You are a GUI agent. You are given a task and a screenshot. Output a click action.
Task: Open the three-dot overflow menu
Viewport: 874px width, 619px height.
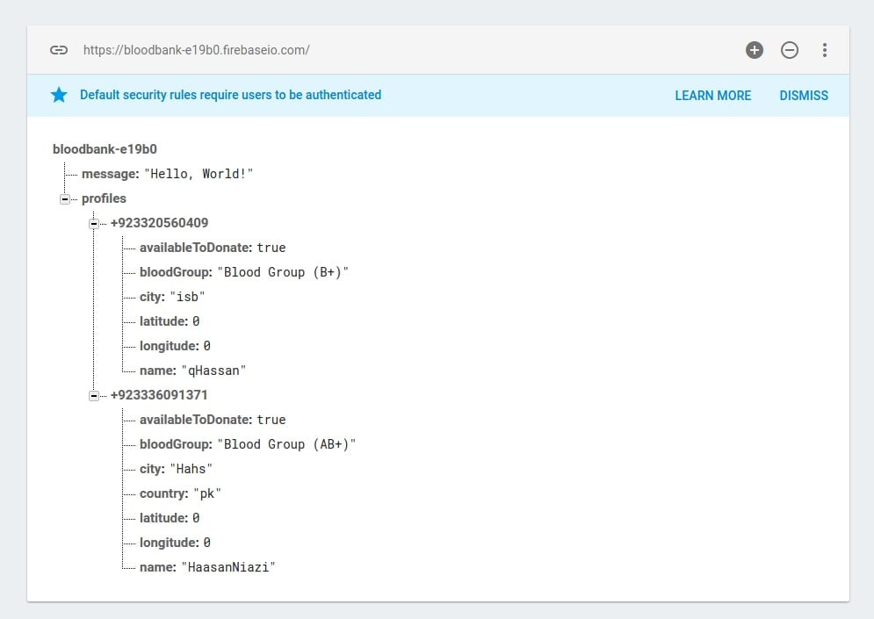click(825, 50)
